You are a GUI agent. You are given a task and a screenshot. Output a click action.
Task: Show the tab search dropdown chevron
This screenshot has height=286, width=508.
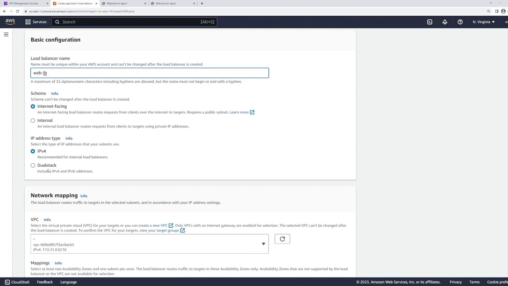click(491, 3)
